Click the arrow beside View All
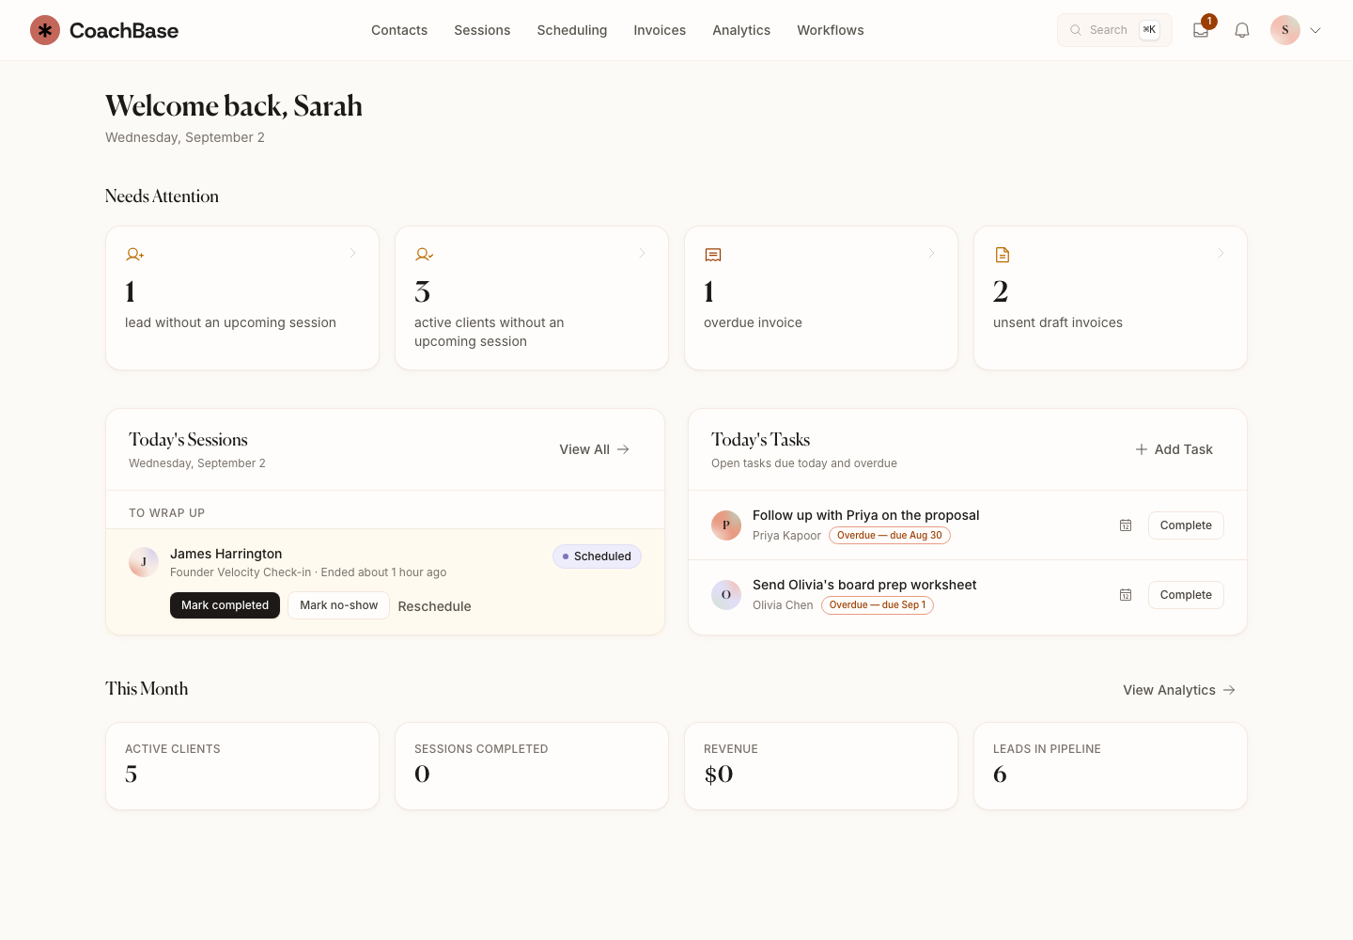Viewport: 1353px width, 940px height. click(623, 449)
